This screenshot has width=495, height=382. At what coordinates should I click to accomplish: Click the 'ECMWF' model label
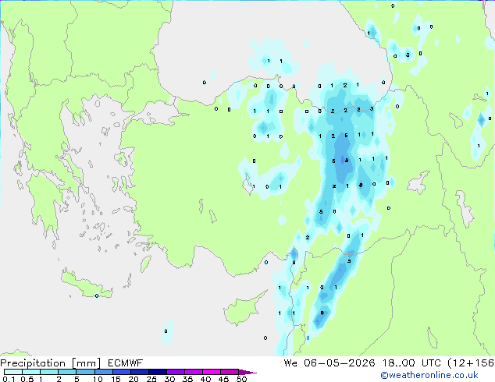(126, 363)
